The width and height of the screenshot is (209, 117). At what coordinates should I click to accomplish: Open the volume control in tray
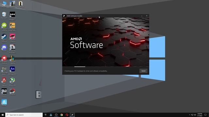pos(195,115)
